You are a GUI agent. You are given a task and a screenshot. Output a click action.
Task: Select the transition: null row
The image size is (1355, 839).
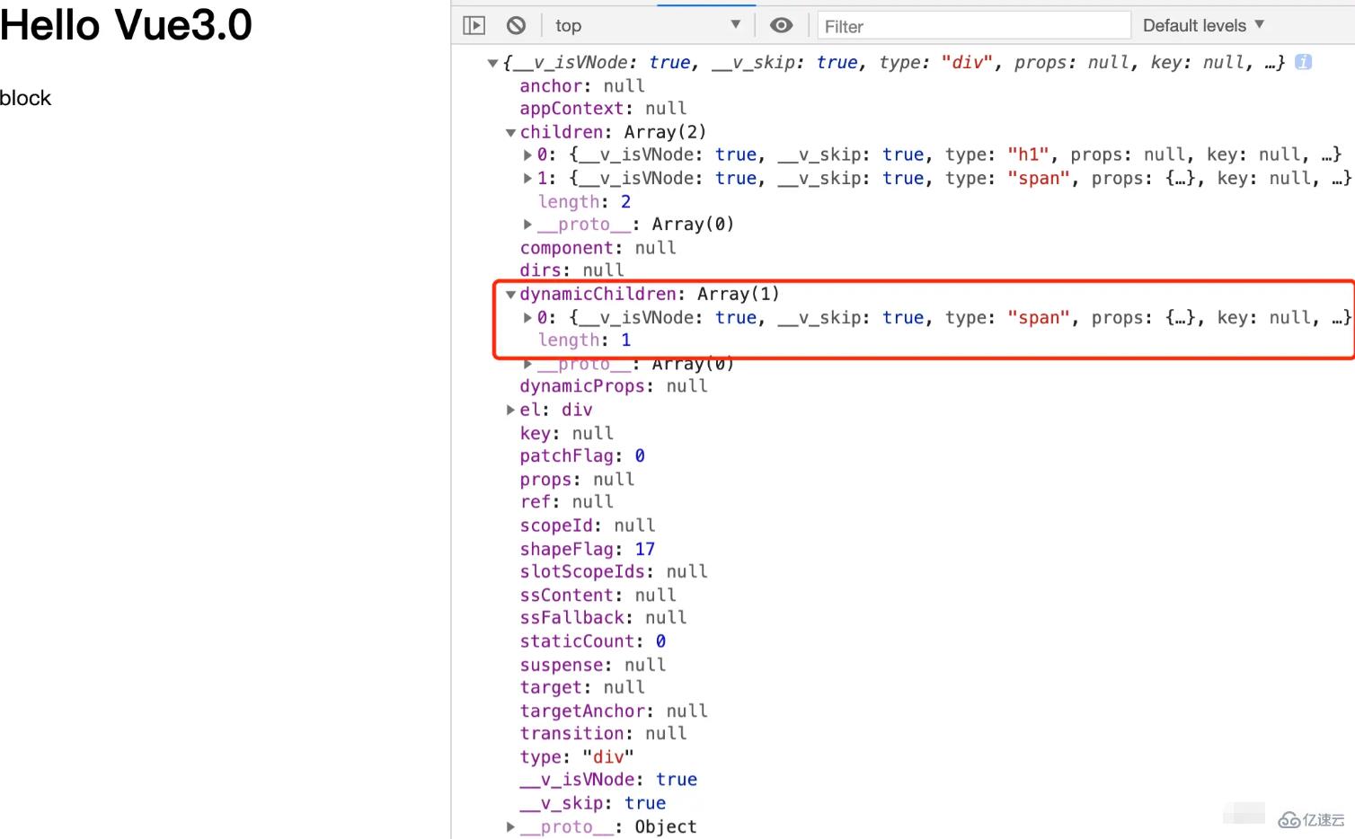(603, 734)
